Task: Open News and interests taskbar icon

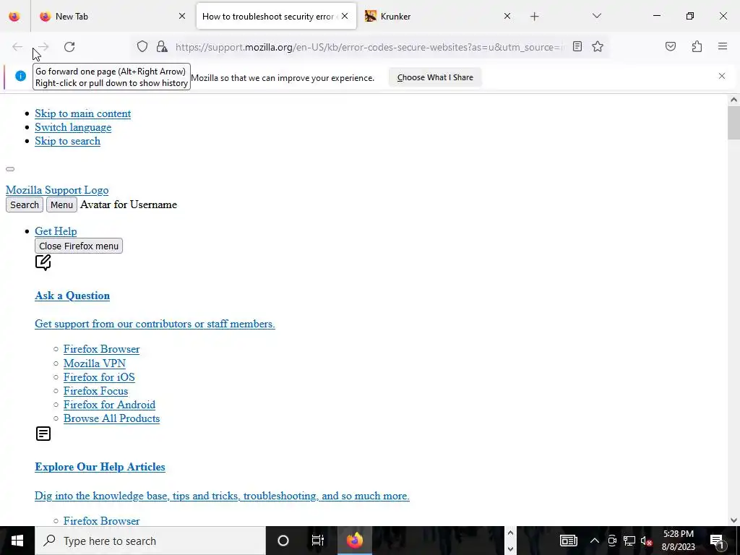Action: point(569,541)
